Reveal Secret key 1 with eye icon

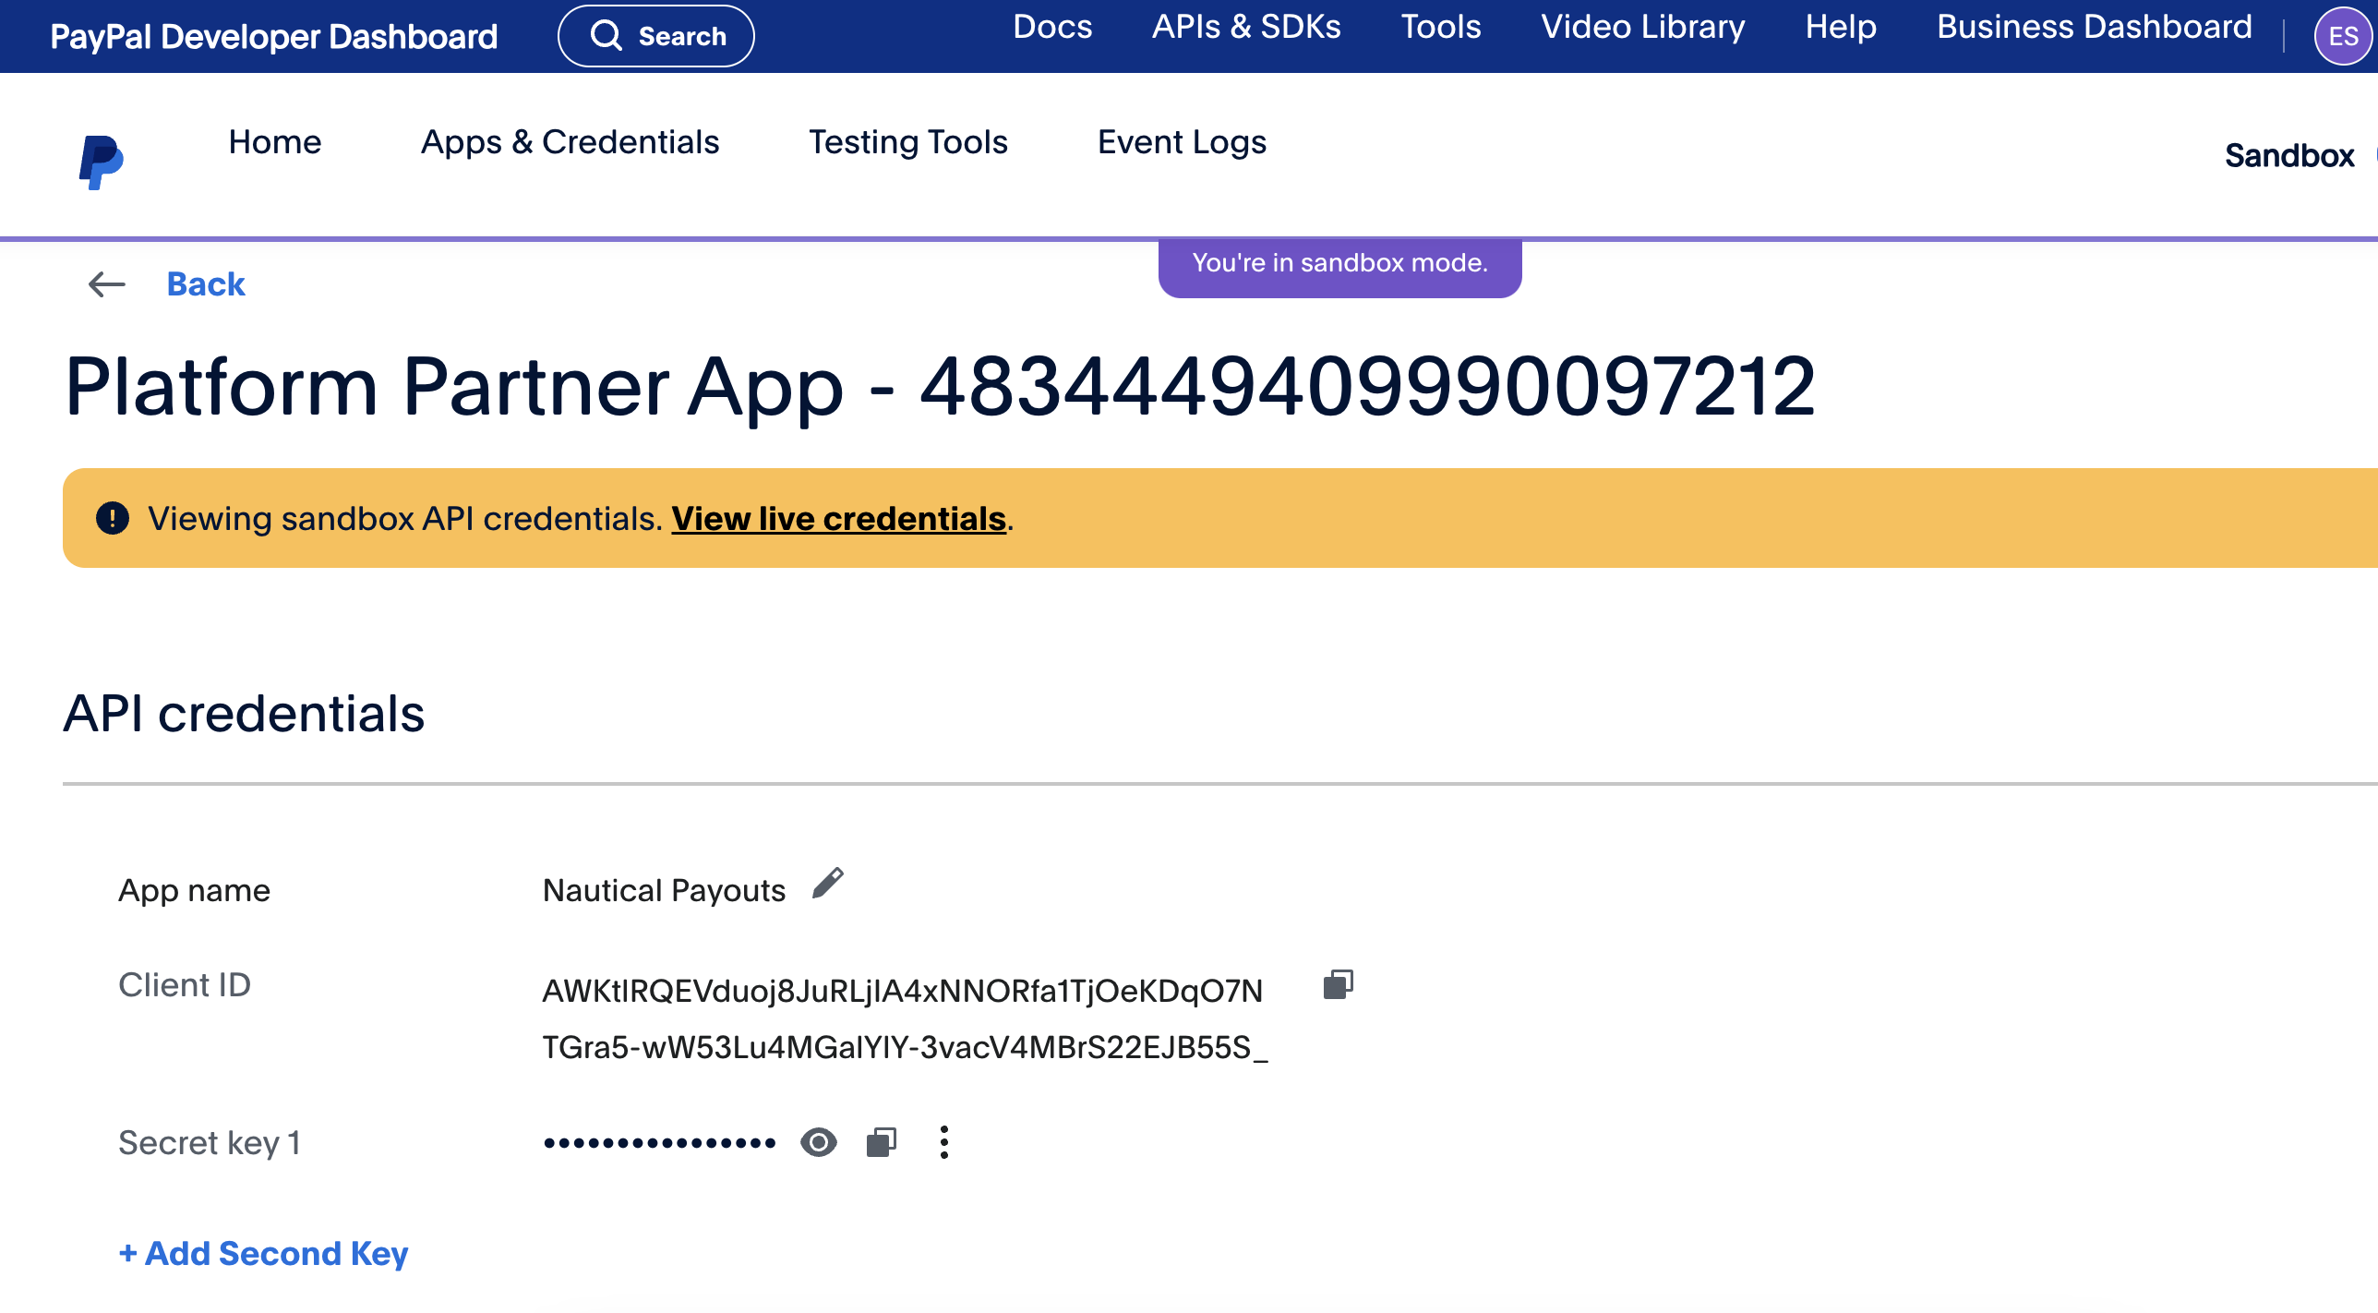click(818, 1142)
